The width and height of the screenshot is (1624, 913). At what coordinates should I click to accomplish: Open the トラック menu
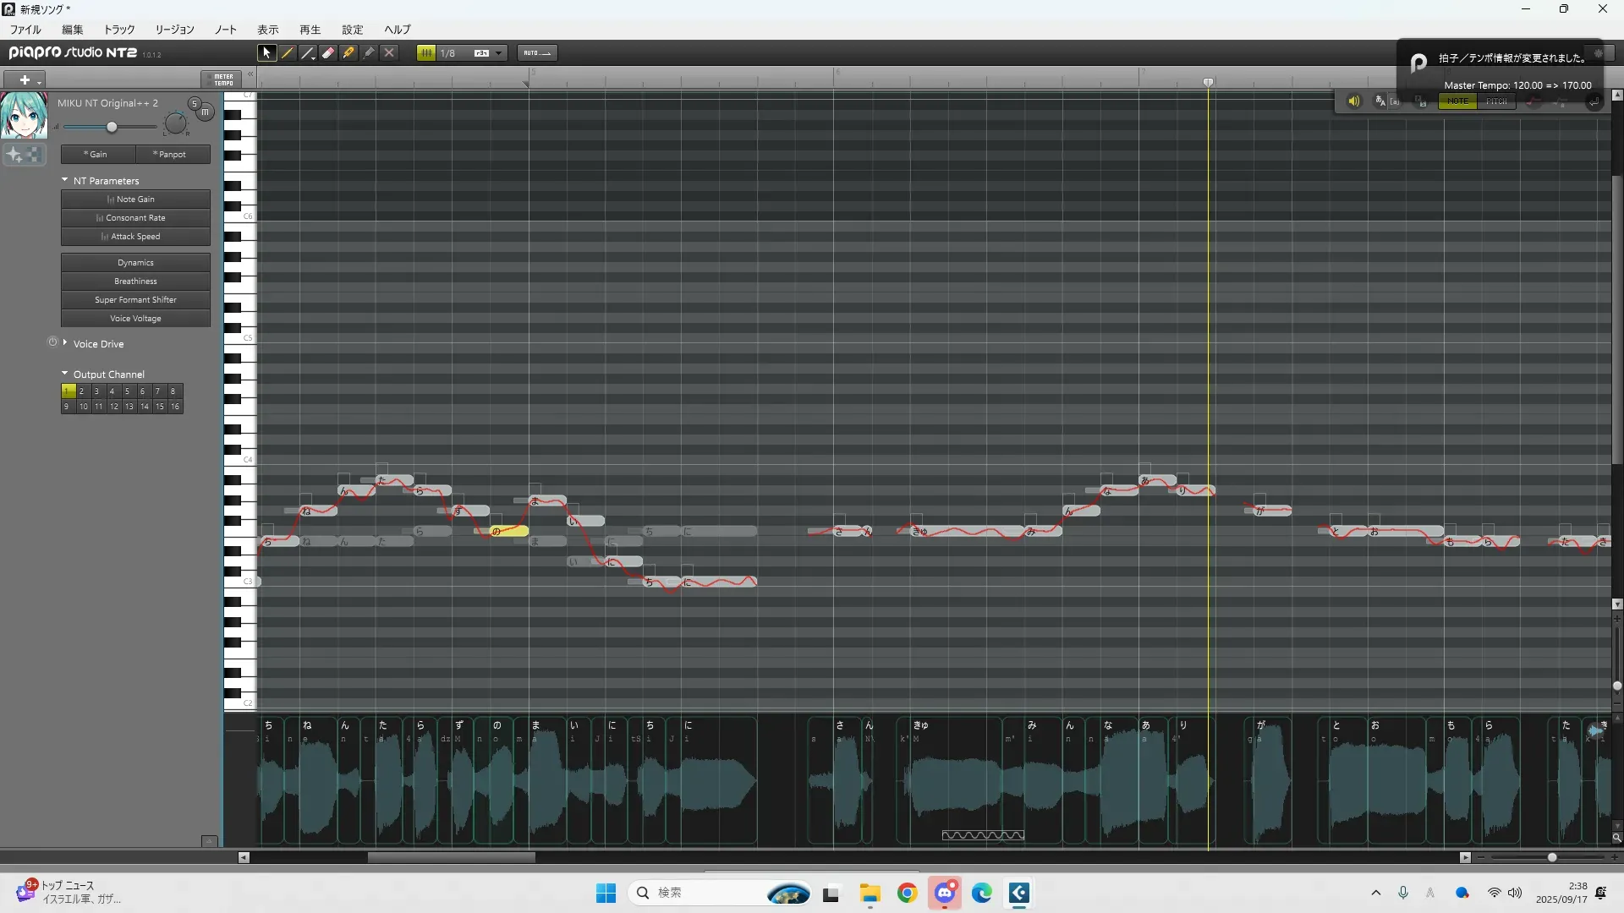[119, 30]
